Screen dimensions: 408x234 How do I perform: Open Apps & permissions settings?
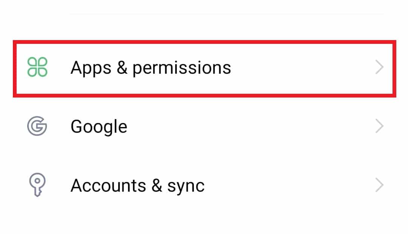tap(204, 69)
